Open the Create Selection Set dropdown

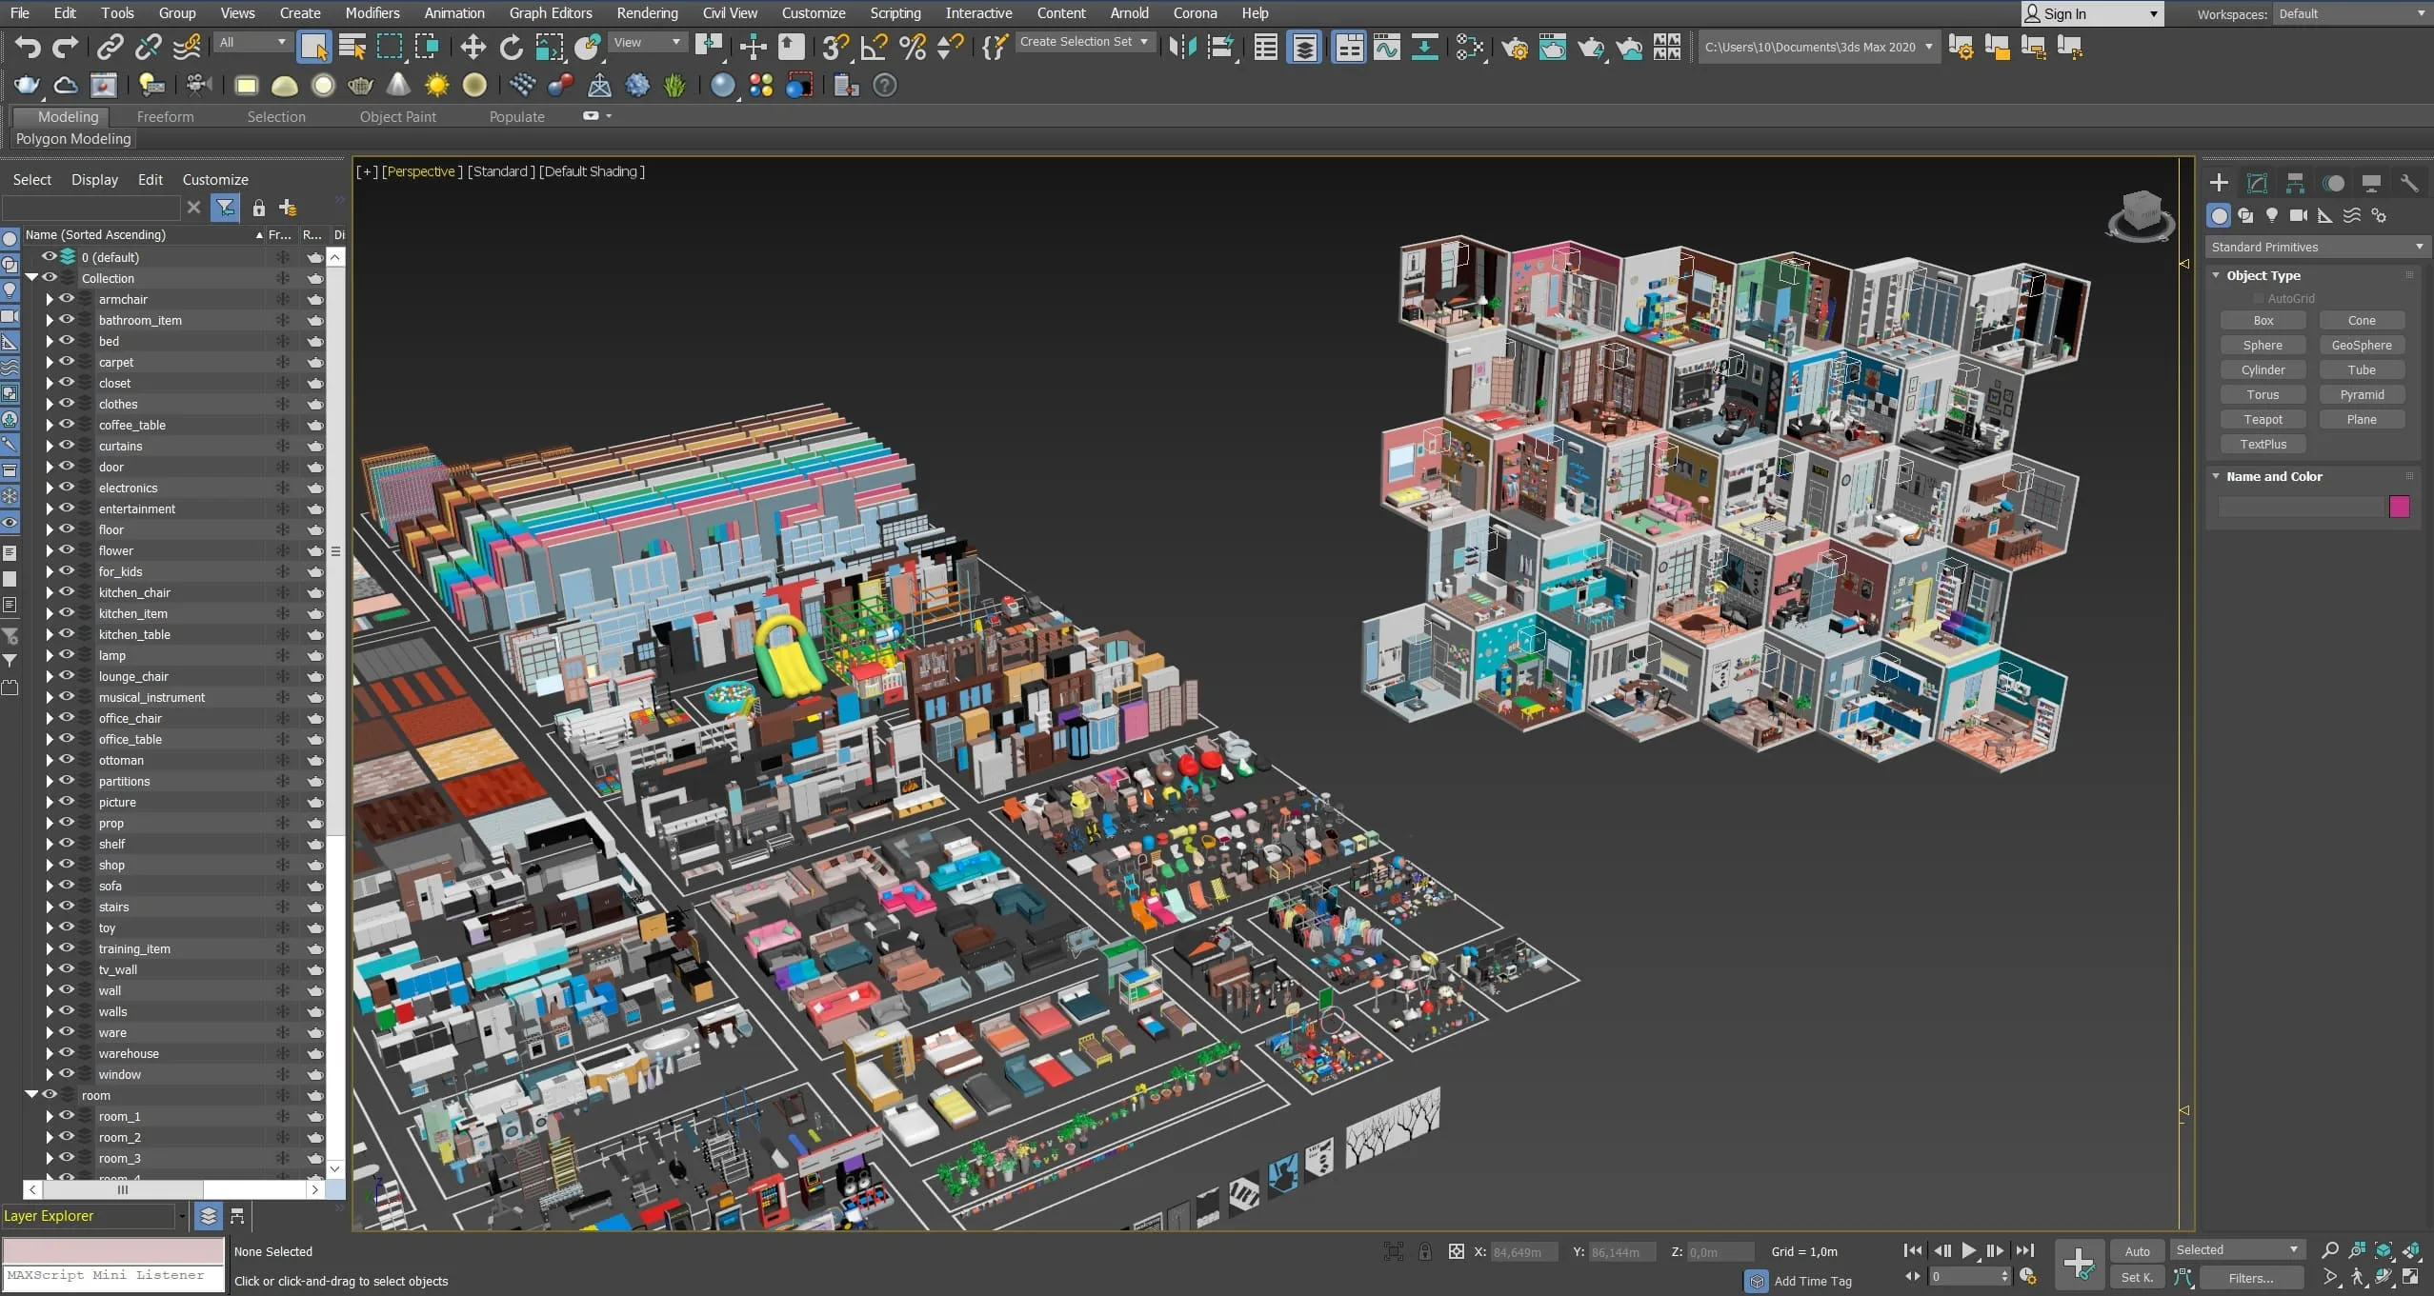[1085, 42]
